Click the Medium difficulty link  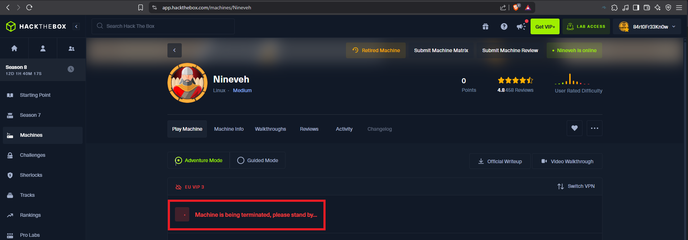tap(242, 90)
